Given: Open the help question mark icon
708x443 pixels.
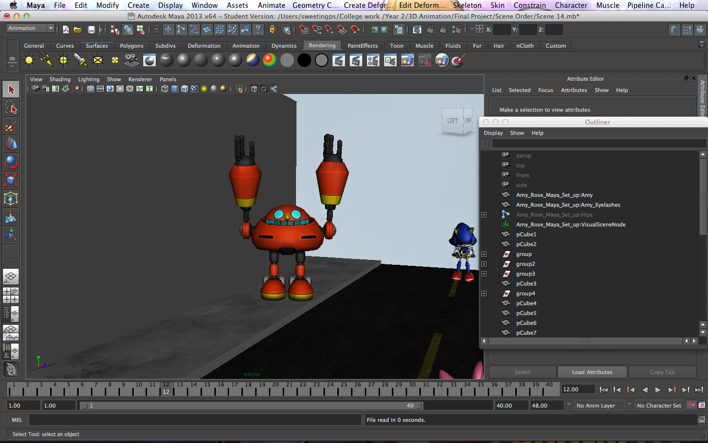Looking at the screenshot, I should coord(258,30).
